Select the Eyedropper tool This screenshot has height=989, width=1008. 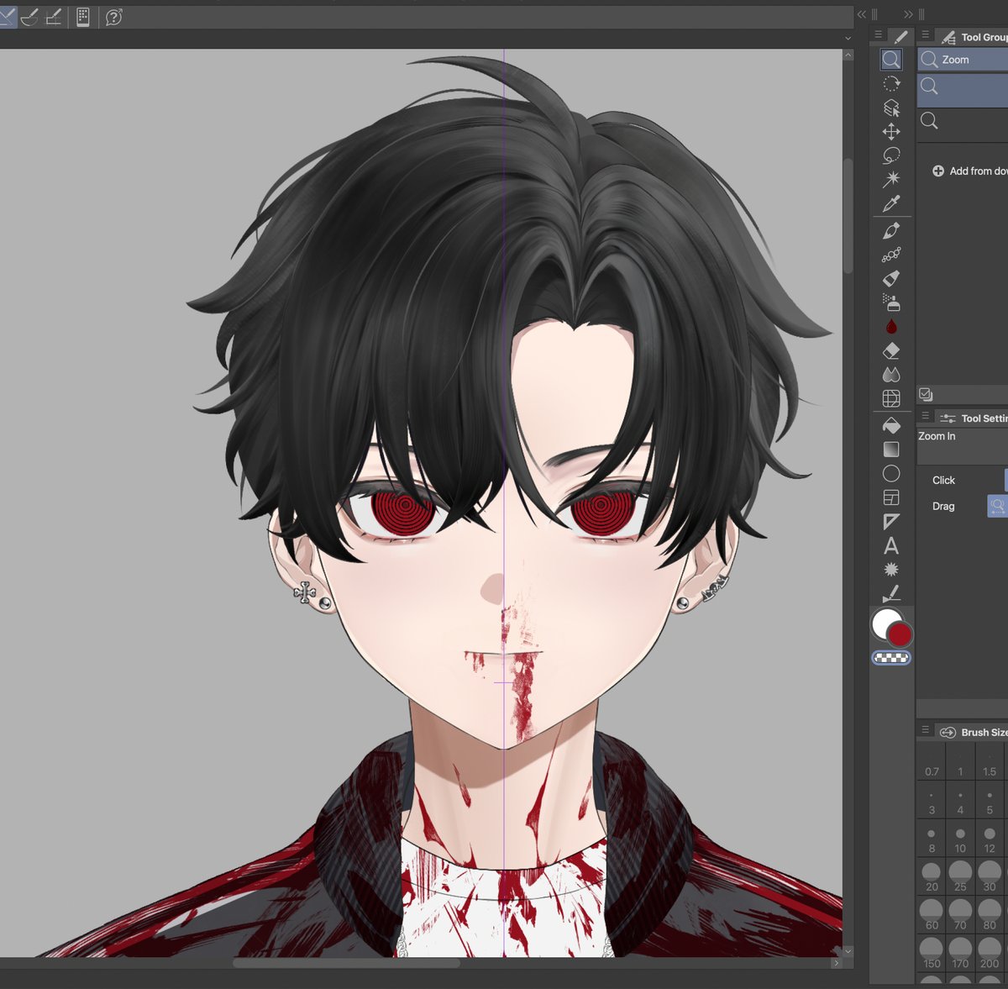coord(891,203)
